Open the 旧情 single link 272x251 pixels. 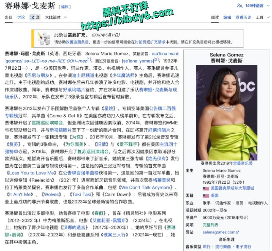pyautogui.click(x=101, y=145)
